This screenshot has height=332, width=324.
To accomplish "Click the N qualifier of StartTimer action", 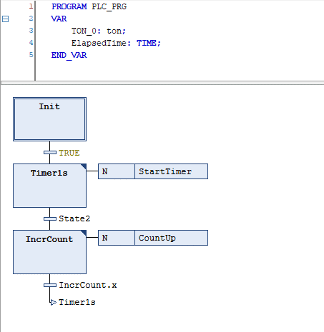I will [x=117, y=171].
